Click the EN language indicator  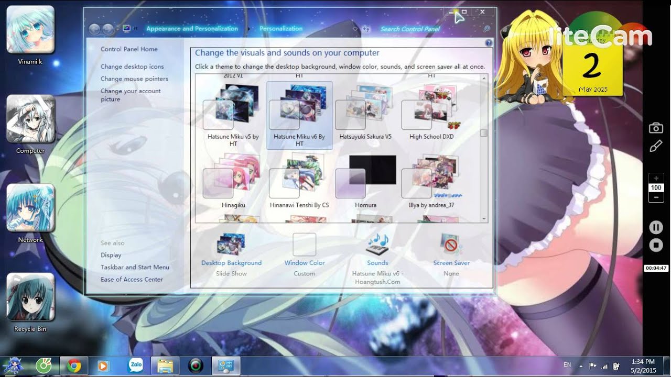pos(567,364)
